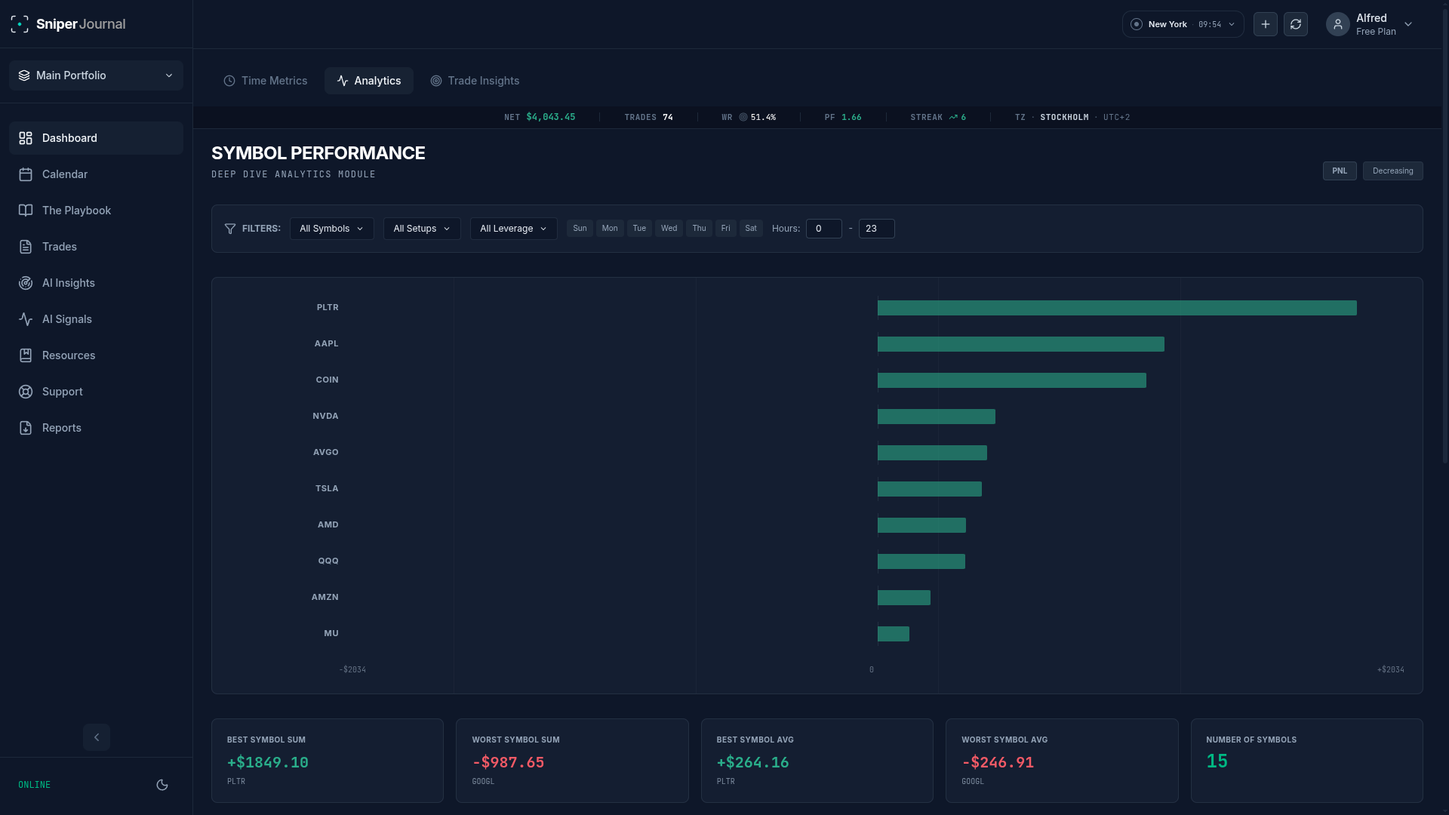Image resolution: width=1449 pixels, height=815 pixels.
Task: Click the user avatar icon for Alfred
Action: pos(1338,24)
